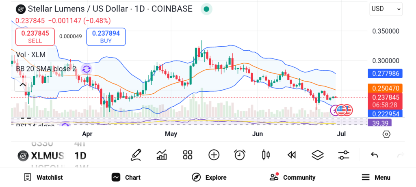
Task: Tap the US flag economic event marker
Action: 341,110
